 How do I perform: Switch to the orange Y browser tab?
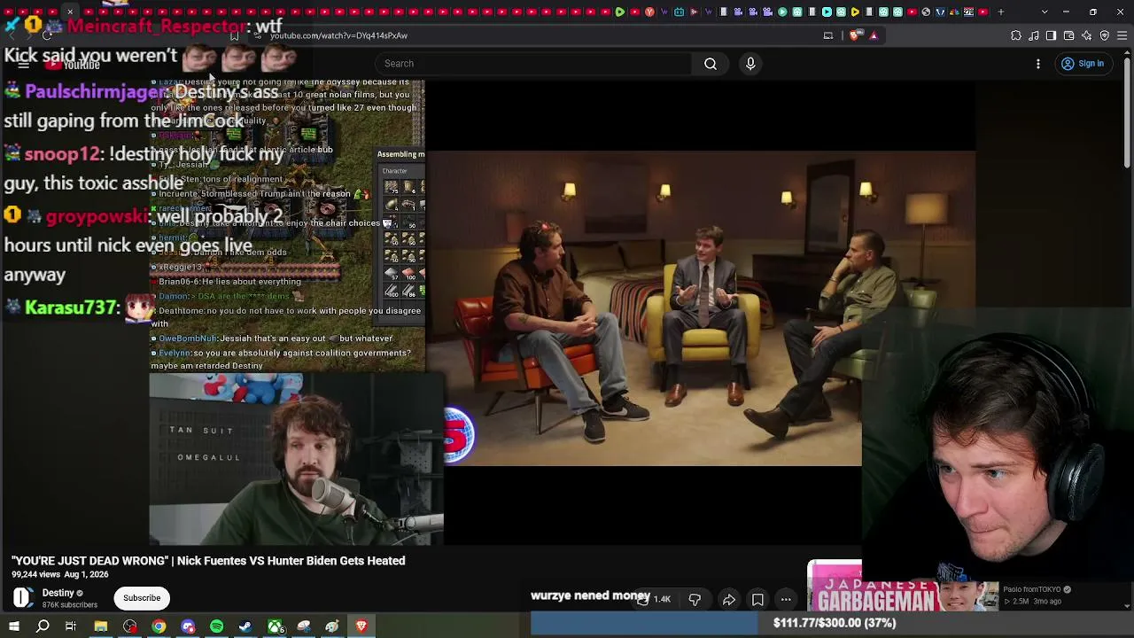650,12
